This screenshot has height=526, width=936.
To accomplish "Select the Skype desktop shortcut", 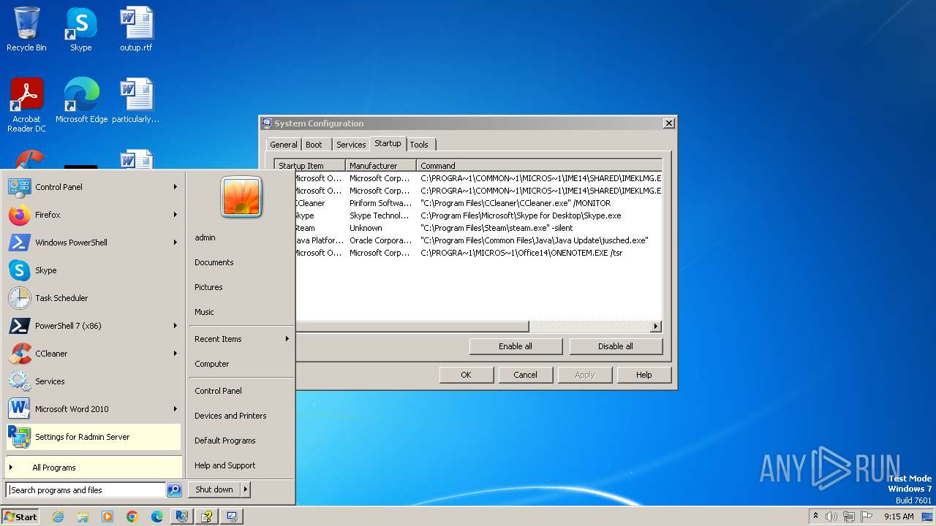I will (81, 30).
